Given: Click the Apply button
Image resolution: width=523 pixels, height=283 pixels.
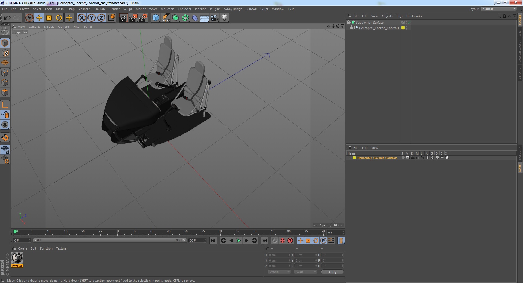Looking at the screenshot, I should pyautogui.click(x=332, y=272).
